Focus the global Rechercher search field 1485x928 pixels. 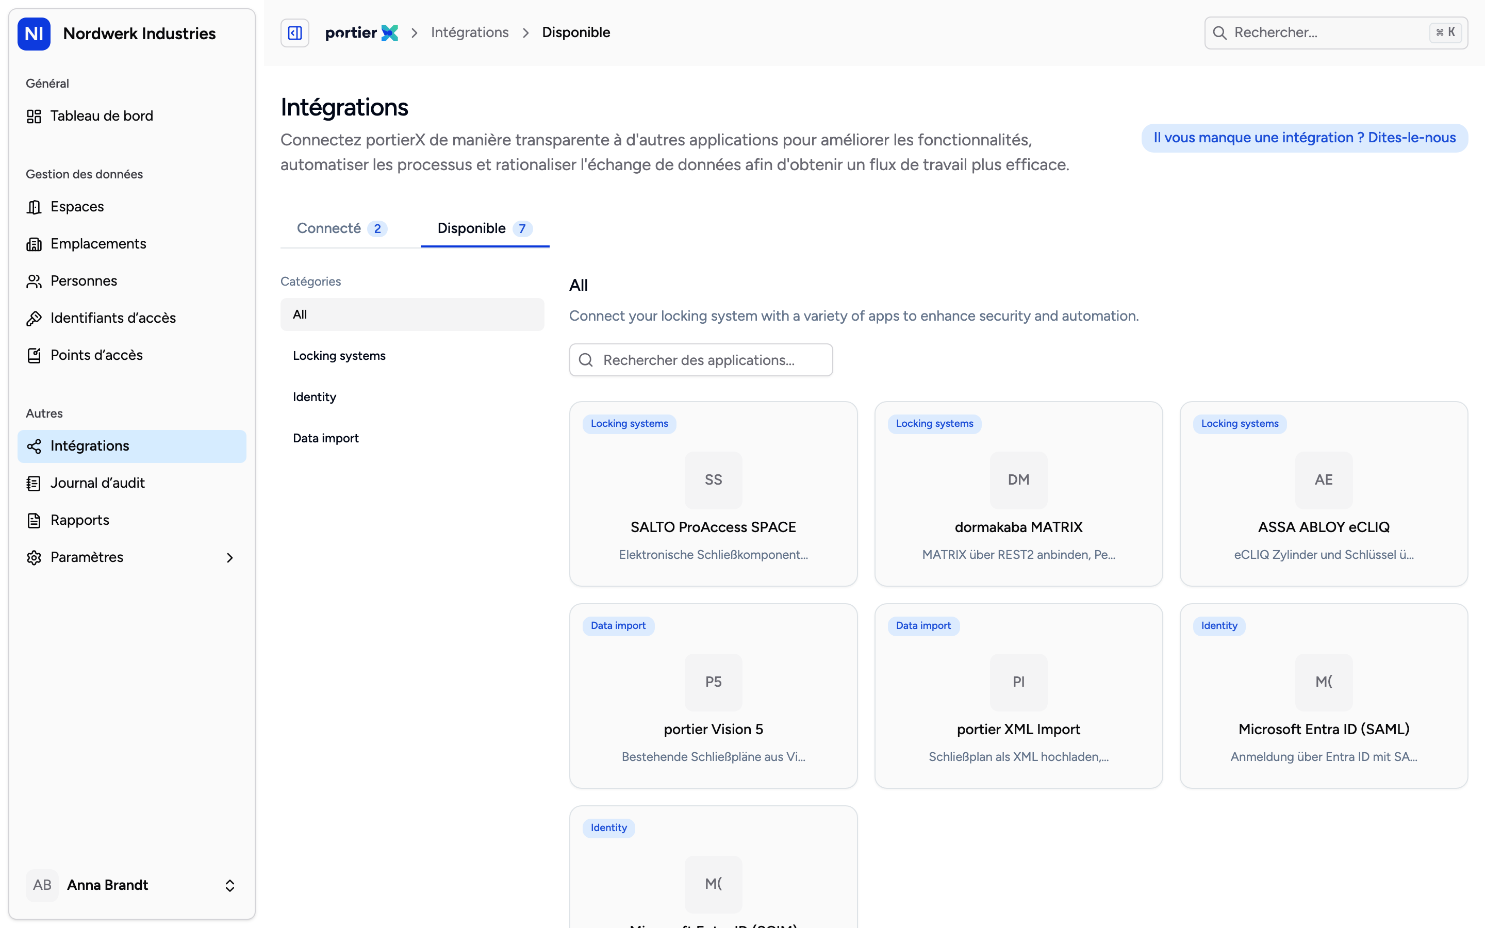tap(1336, 32)
